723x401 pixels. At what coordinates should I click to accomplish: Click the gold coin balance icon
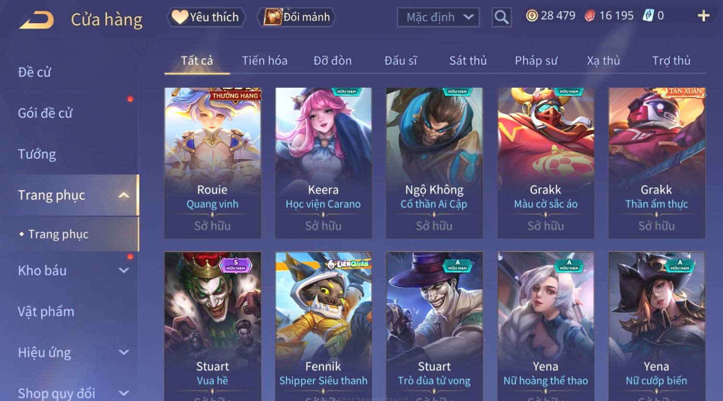click(532, 16)
